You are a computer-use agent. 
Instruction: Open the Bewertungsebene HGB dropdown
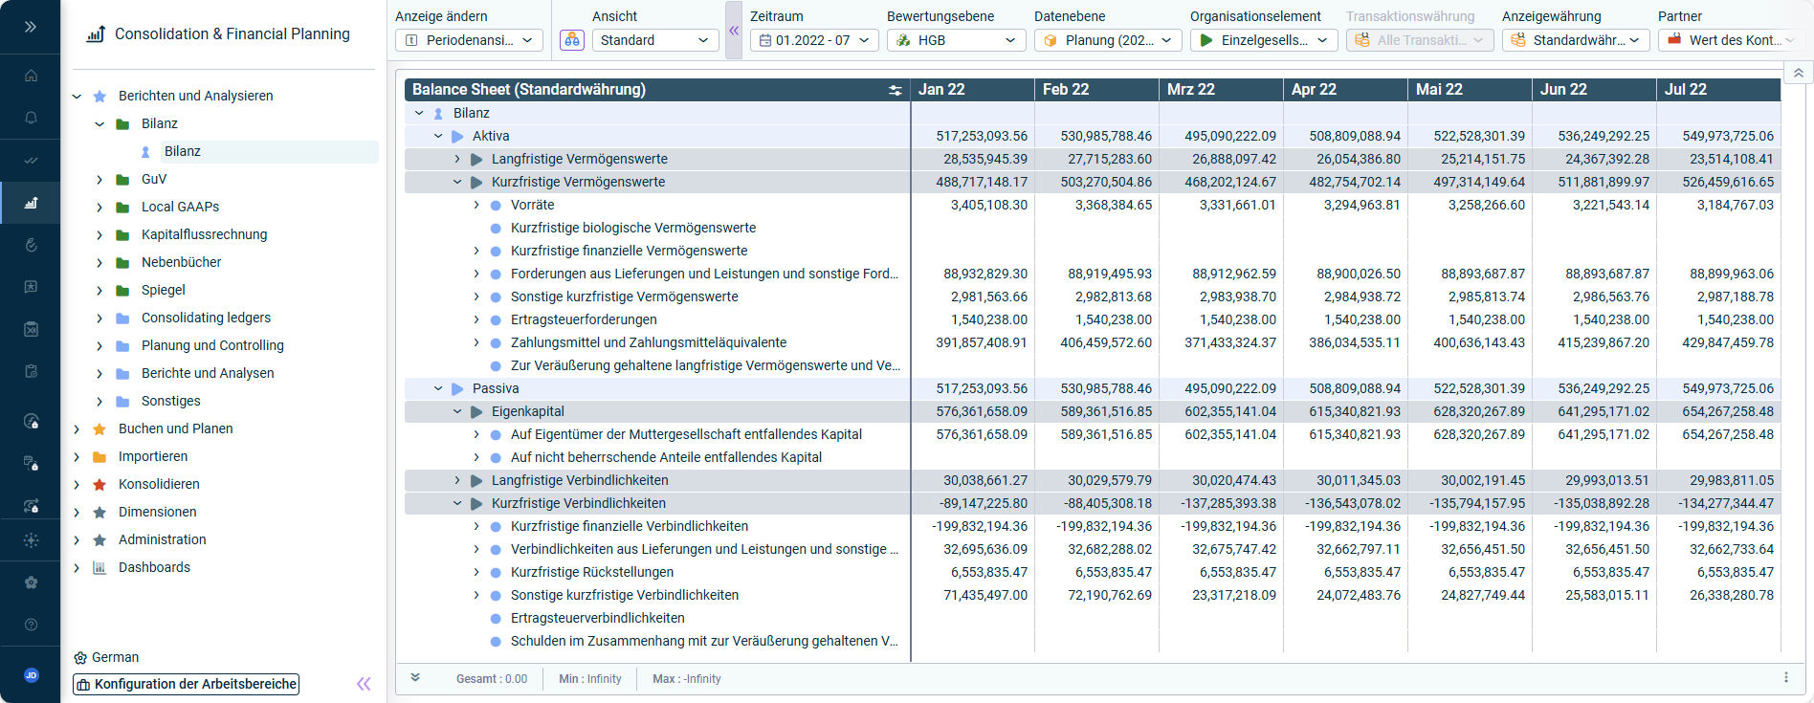coord(956,40)
